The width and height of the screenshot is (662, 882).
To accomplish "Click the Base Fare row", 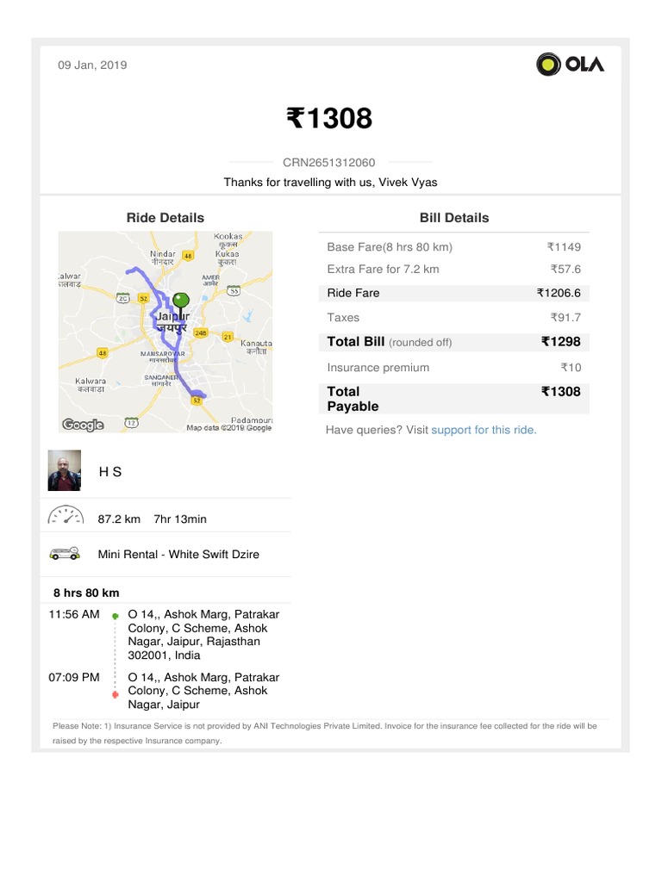I will coord(453,247).
